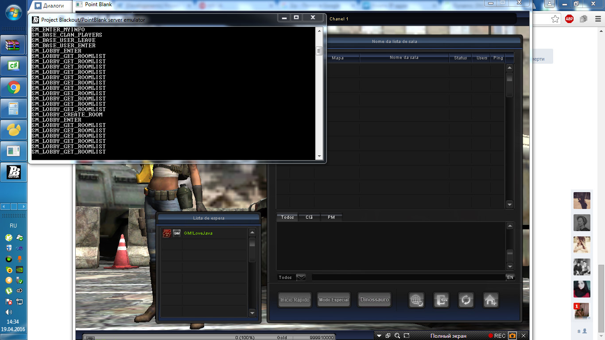Click the room list scrollbar up arrow
Image resolution: width=605 pixels, height=340 pixels.
[509, 68]
